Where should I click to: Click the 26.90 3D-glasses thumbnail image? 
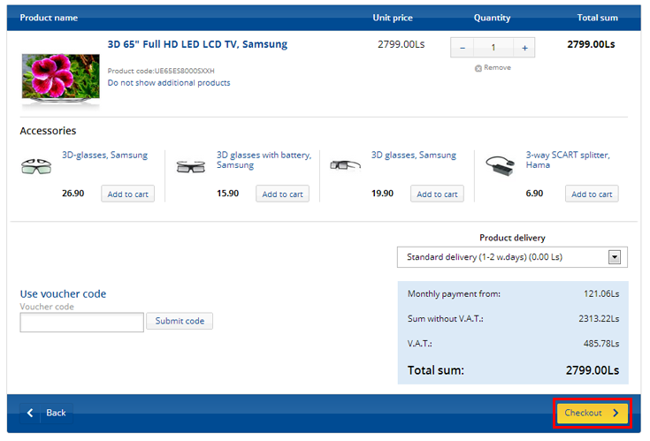36,166
